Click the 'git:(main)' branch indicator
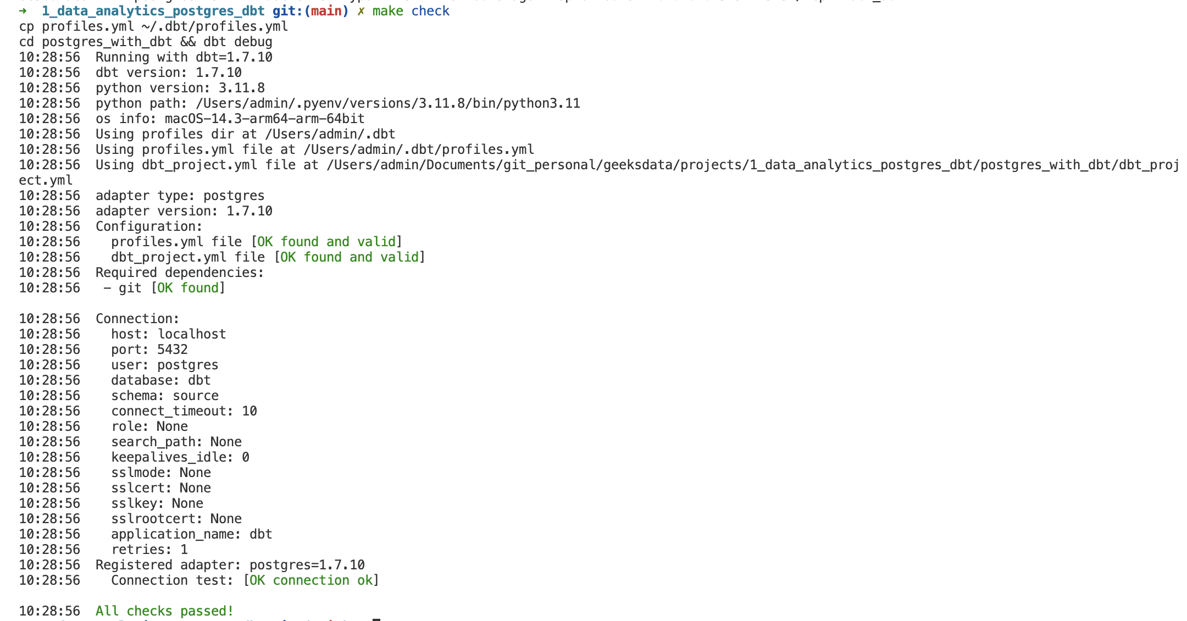This screenshot has width=1187, height=621. point(310,12)
